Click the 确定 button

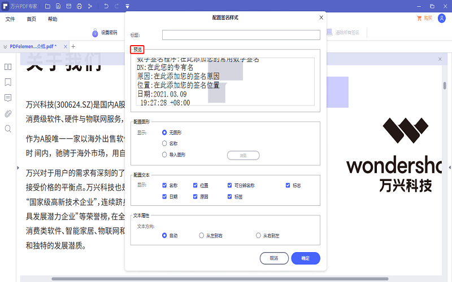click(306, 258)
